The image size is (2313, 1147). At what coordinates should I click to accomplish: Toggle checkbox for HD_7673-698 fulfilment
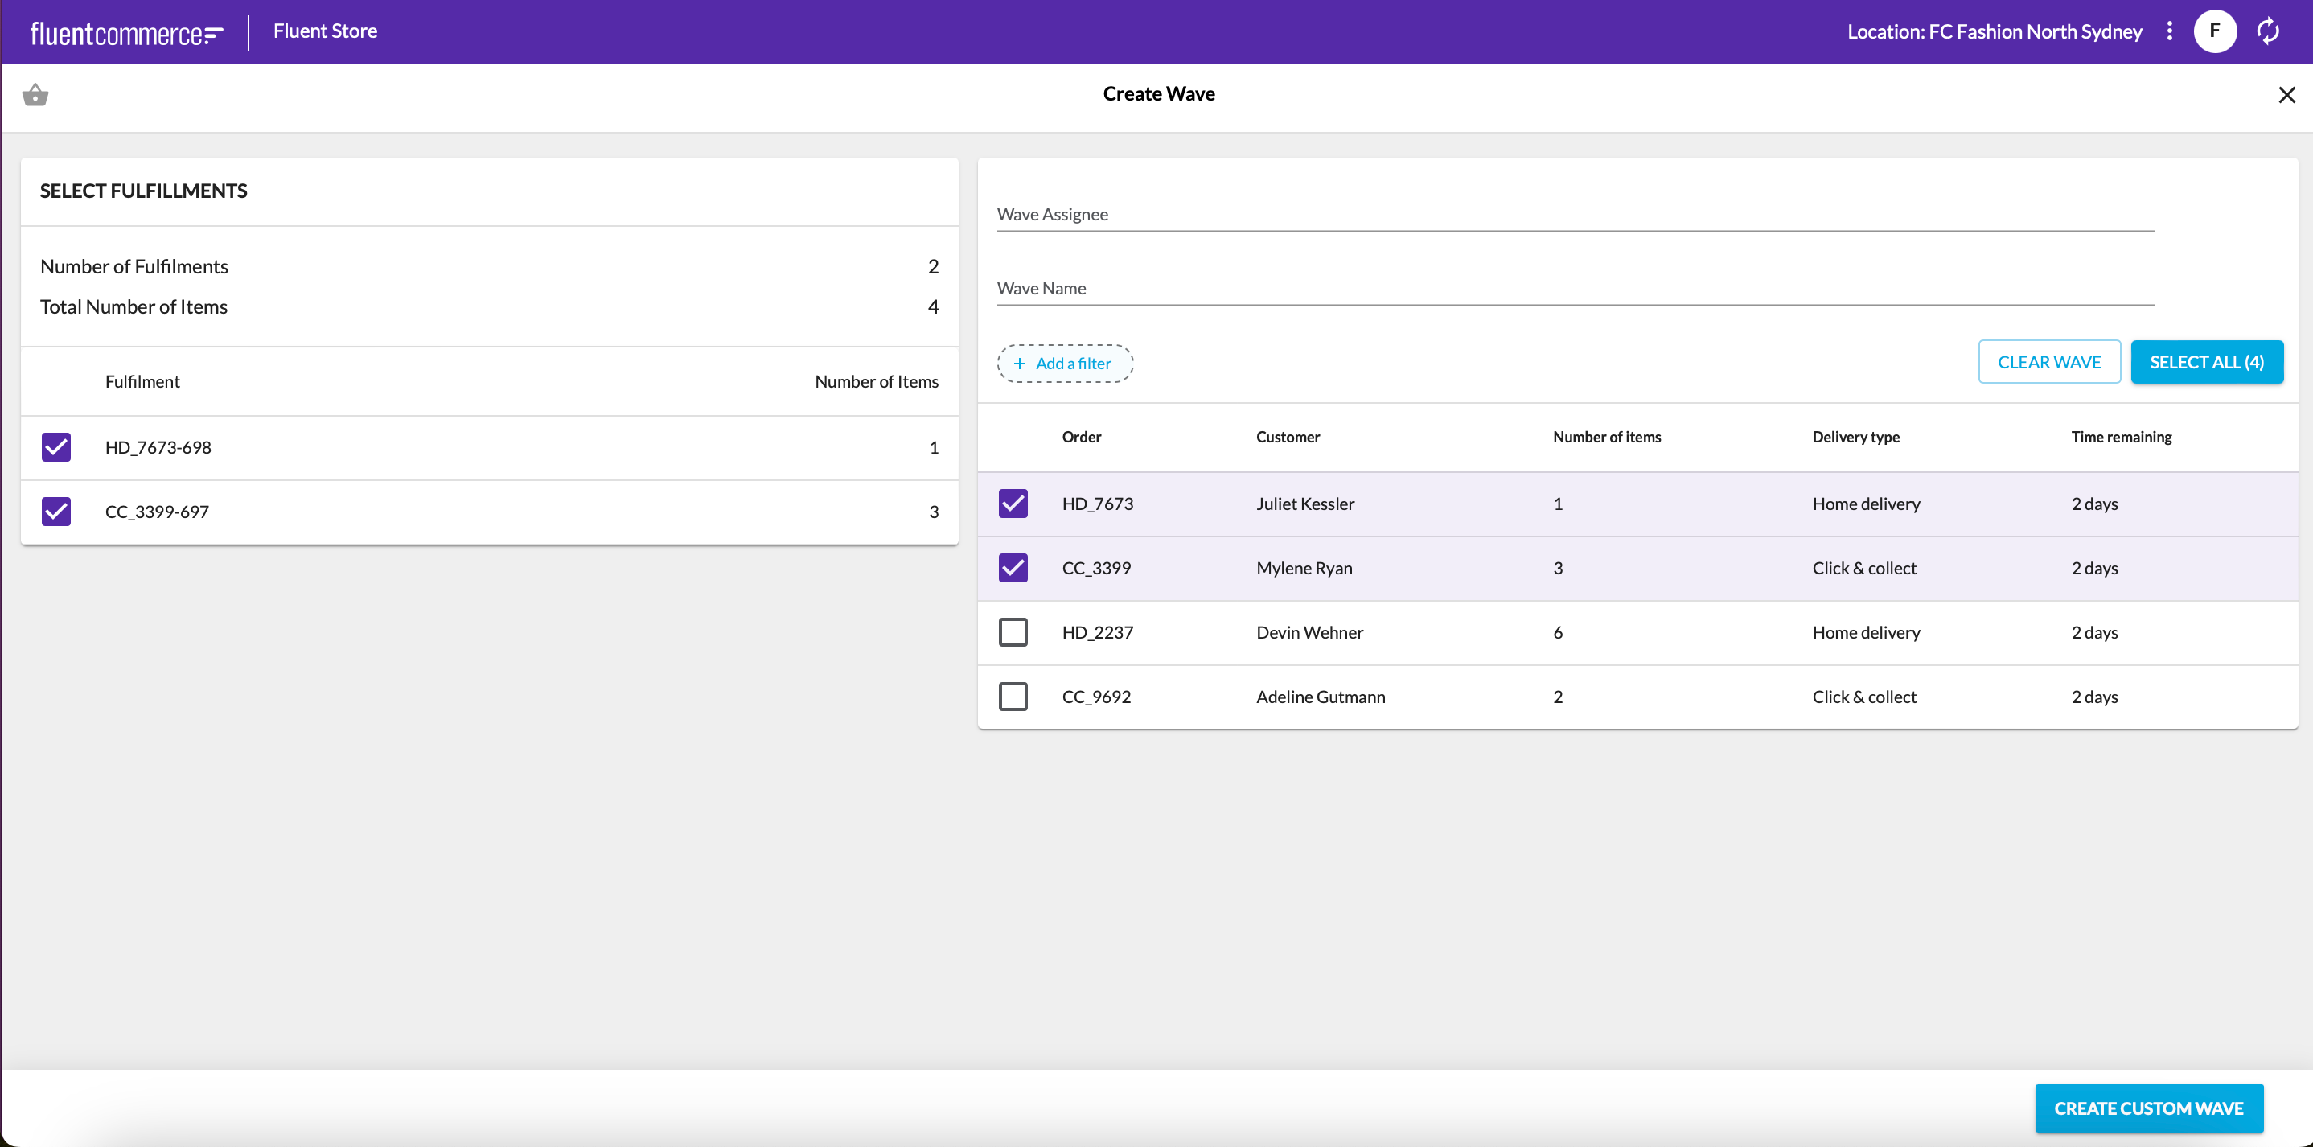coord(56,447)
